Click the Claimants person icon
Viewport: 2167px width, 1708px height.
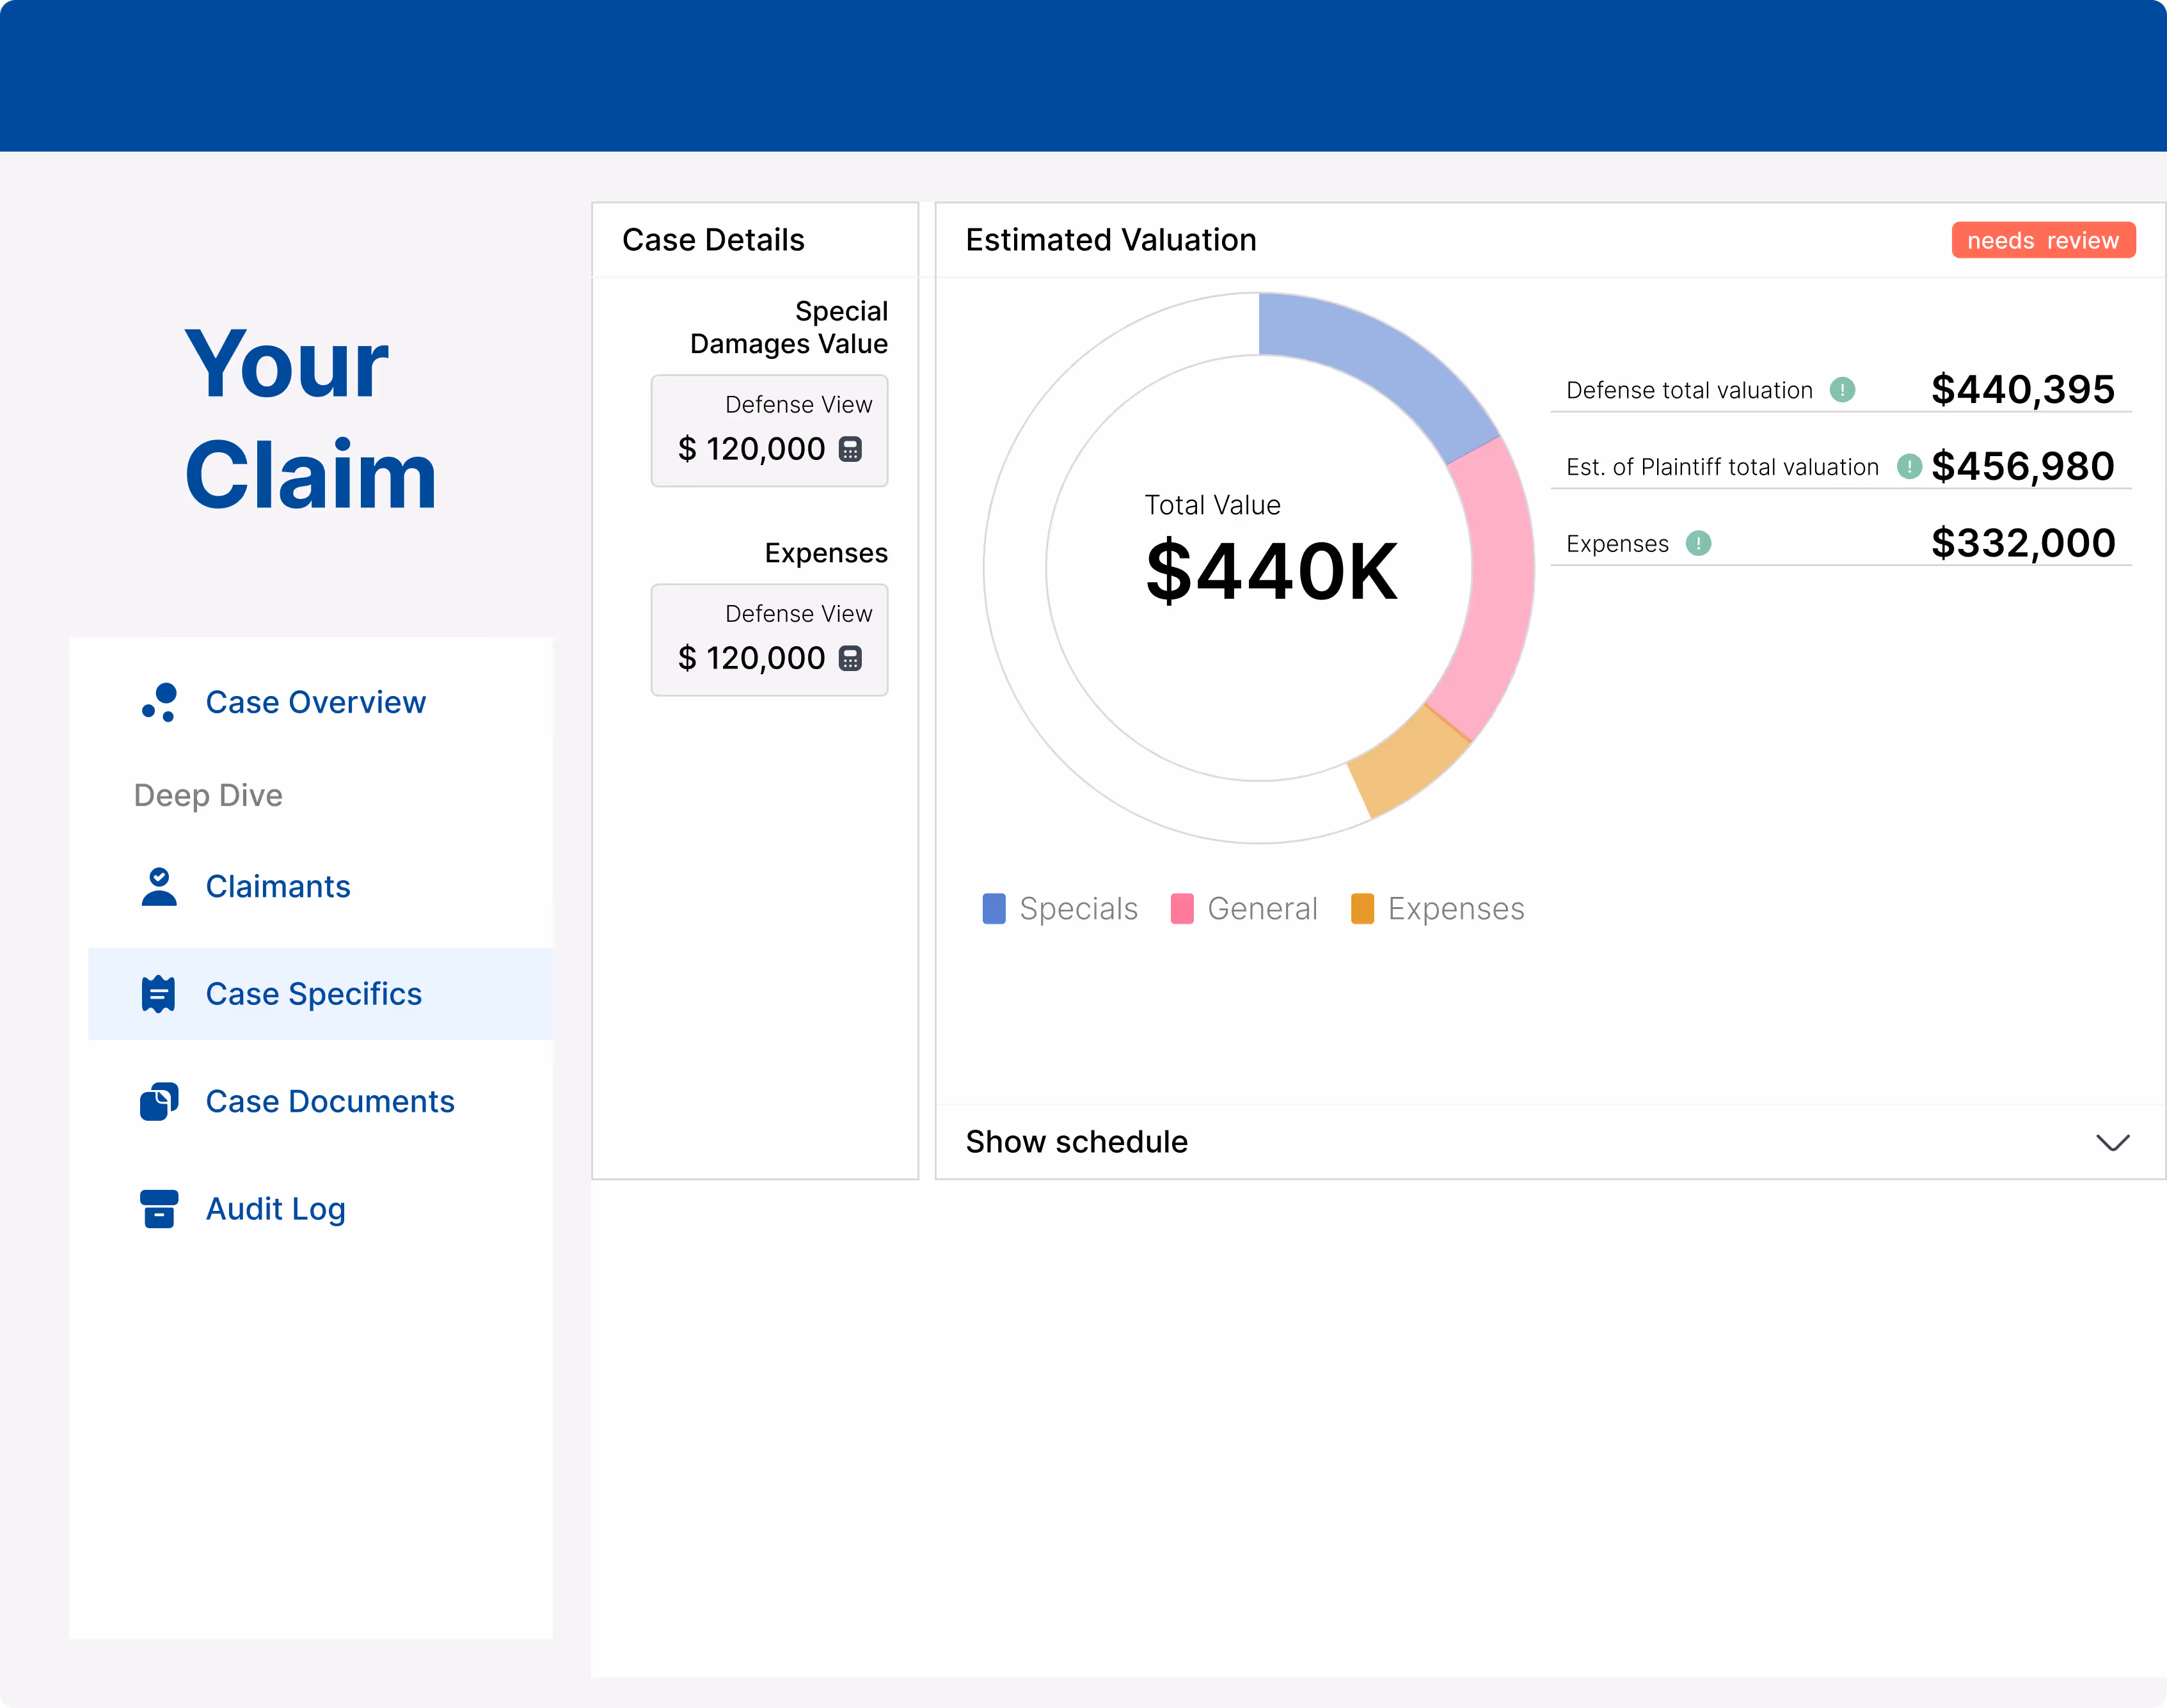(x=159, y=886)
